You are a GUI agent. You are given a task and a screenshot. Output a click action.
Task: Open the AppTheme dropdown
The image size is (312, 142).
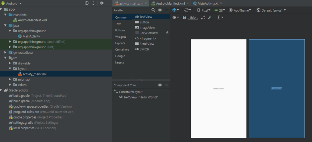point(240,10)
